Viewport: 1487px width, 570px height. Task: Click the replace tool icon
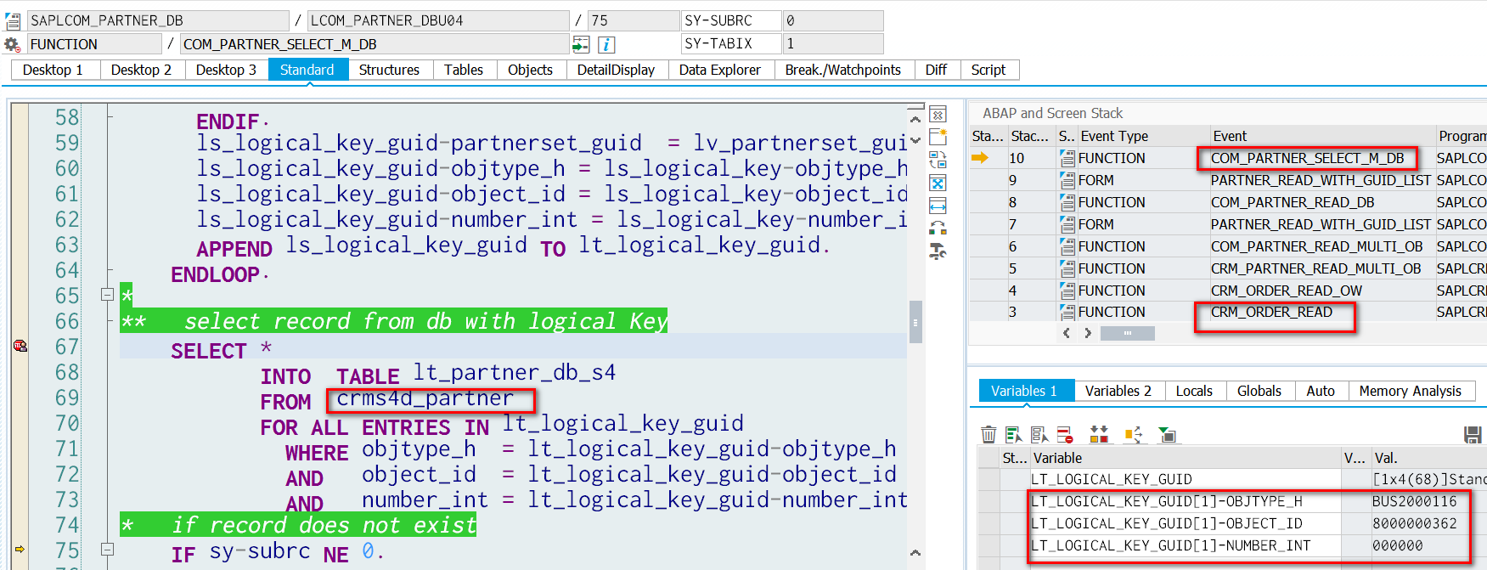click(938, 160)
